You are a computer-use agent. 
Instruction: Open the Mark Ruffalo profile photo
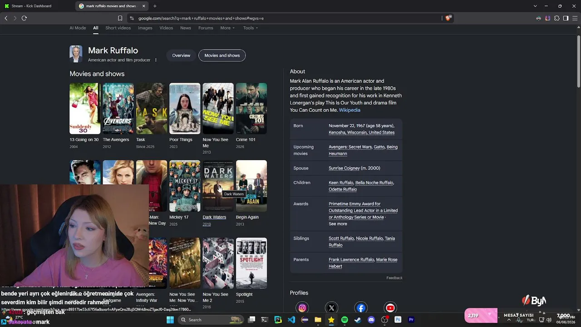pyautogui.click(x=76, y=54)
